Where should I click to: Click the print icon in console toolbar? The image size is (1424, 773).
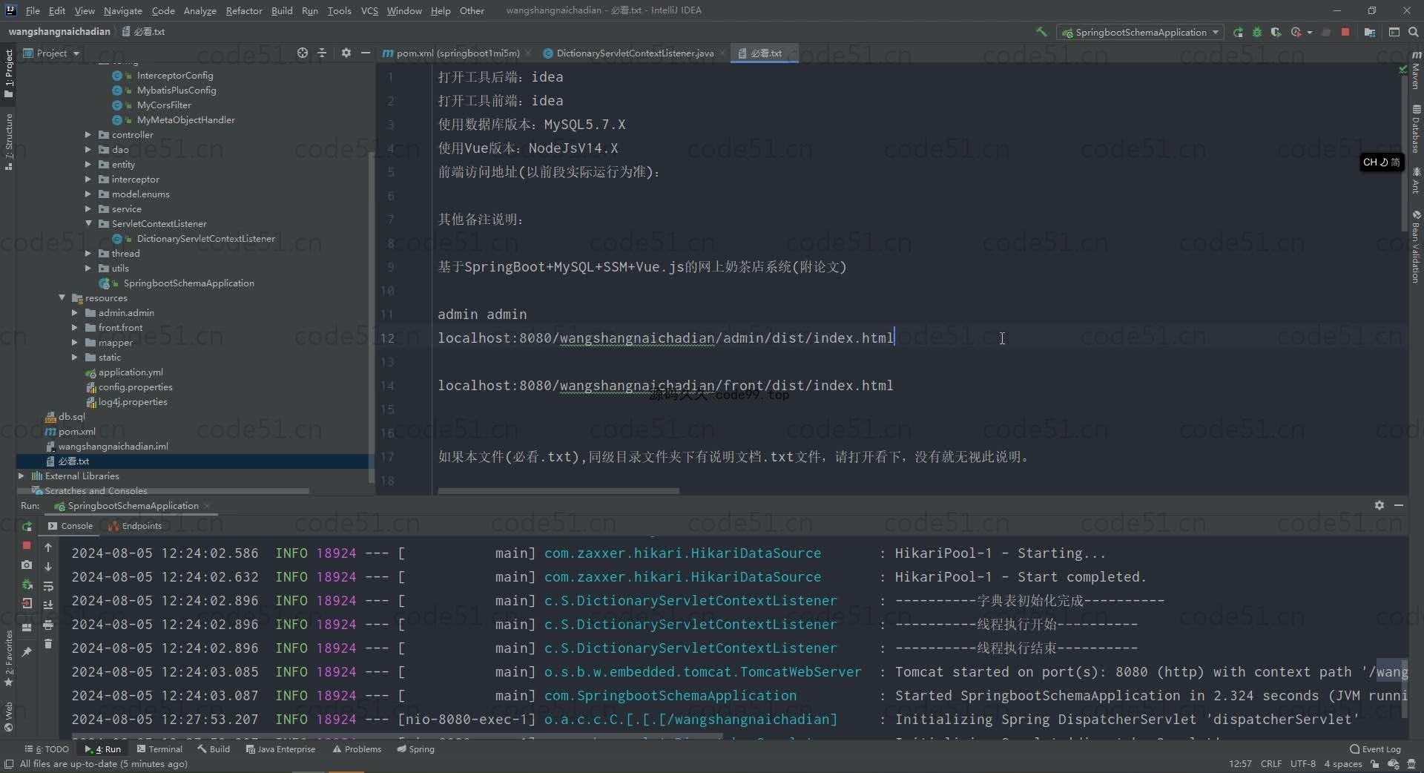(x=48, y=625)
